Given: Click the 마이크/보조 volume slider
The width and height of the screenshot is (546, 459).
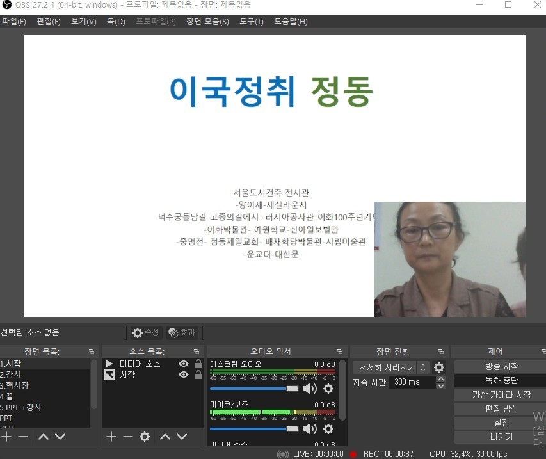Looking at the screenshot, I should click(x=254, y=429).
